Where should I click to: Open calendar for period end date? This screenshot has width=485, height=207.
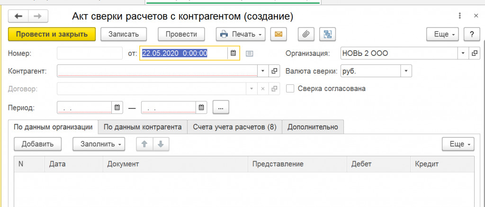(202, 108)
